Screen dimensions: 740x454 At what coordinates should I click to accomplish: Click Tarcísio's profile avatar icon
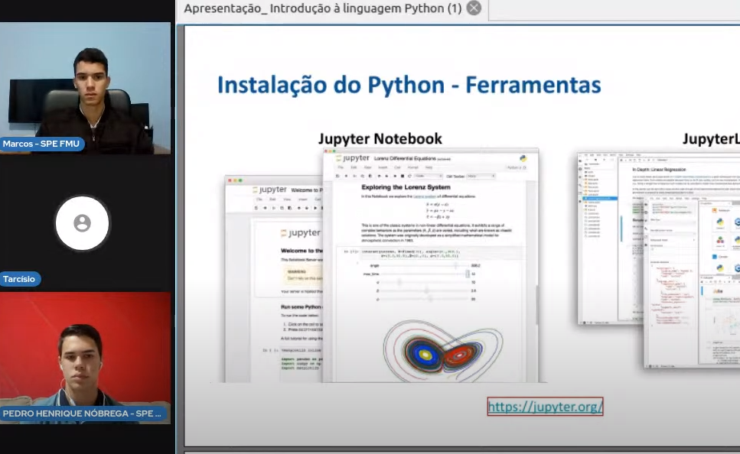pos(82,223)
